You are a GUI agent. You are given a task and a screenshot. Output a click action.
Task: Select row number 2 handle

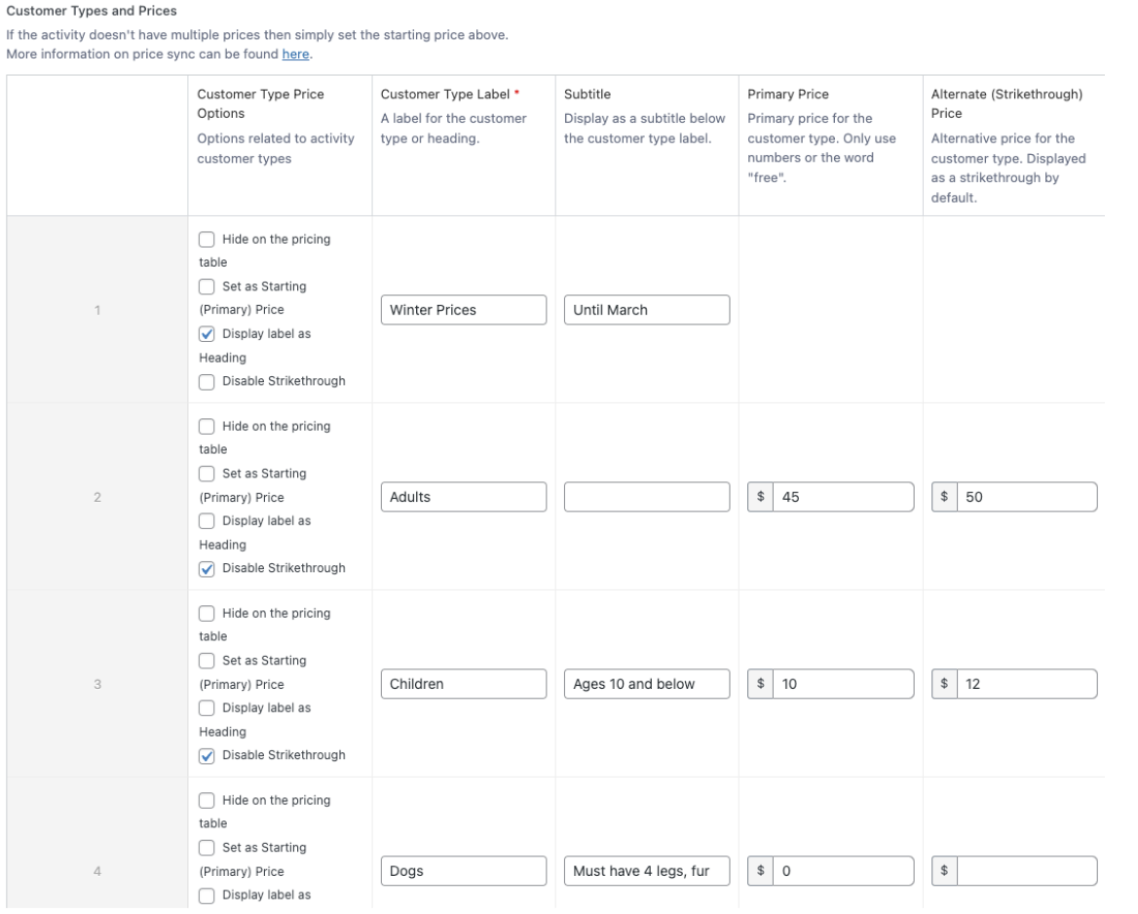pyautogui.click(x=97, y=497)
